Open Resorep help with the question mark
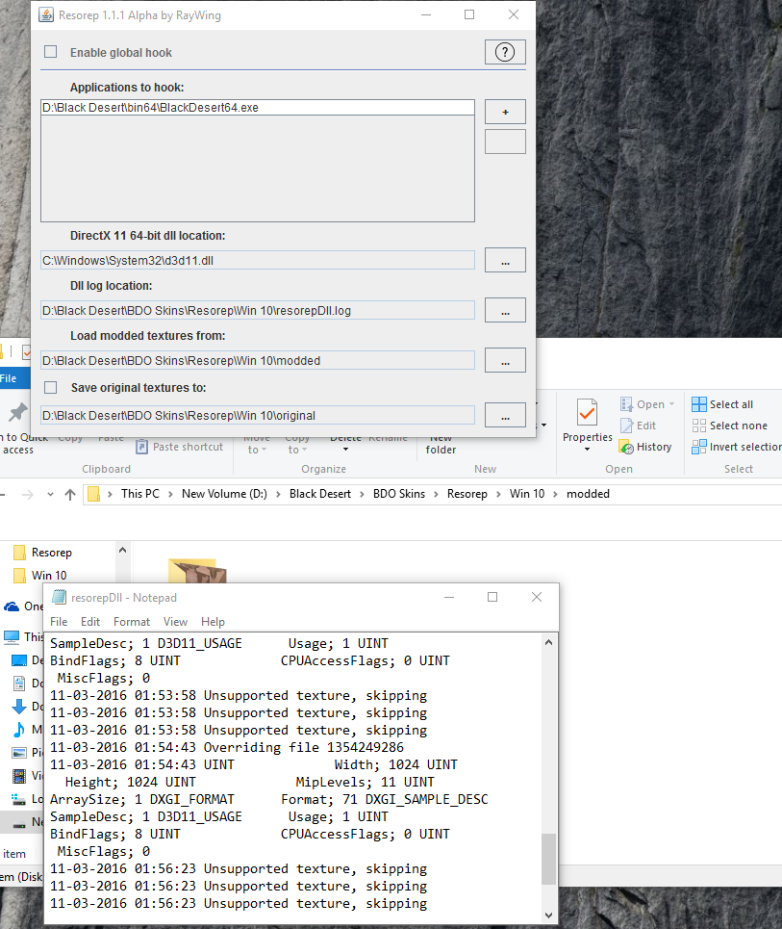 tap(504, 53)
